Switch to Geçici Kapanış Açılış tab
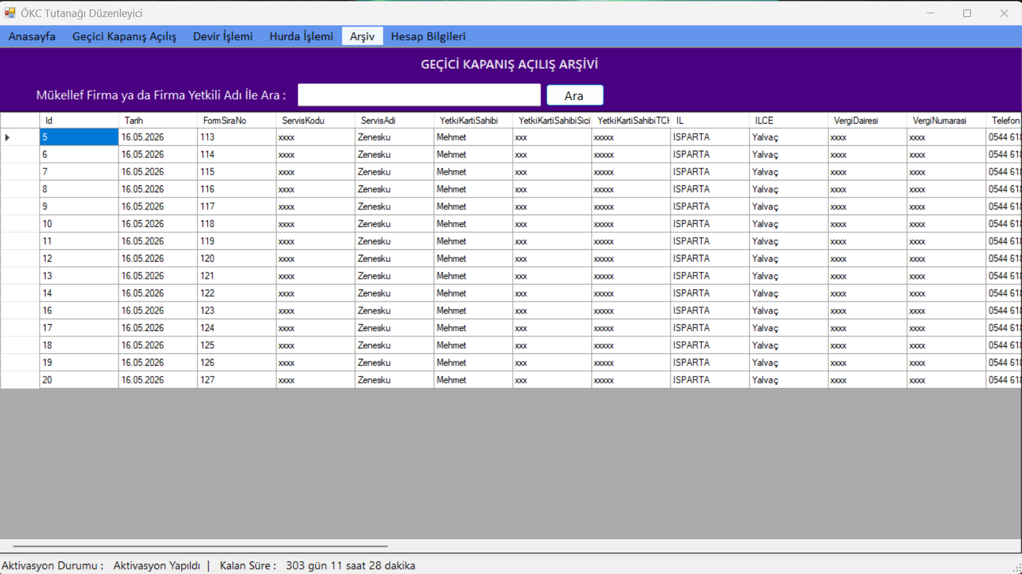The height and width of the screenshot is (574, 1022). pyautogui.click(x=124, y=36)
